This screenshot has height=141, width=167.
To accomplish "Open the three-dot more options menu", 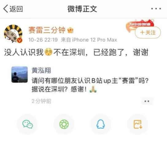I will point(156,9).
